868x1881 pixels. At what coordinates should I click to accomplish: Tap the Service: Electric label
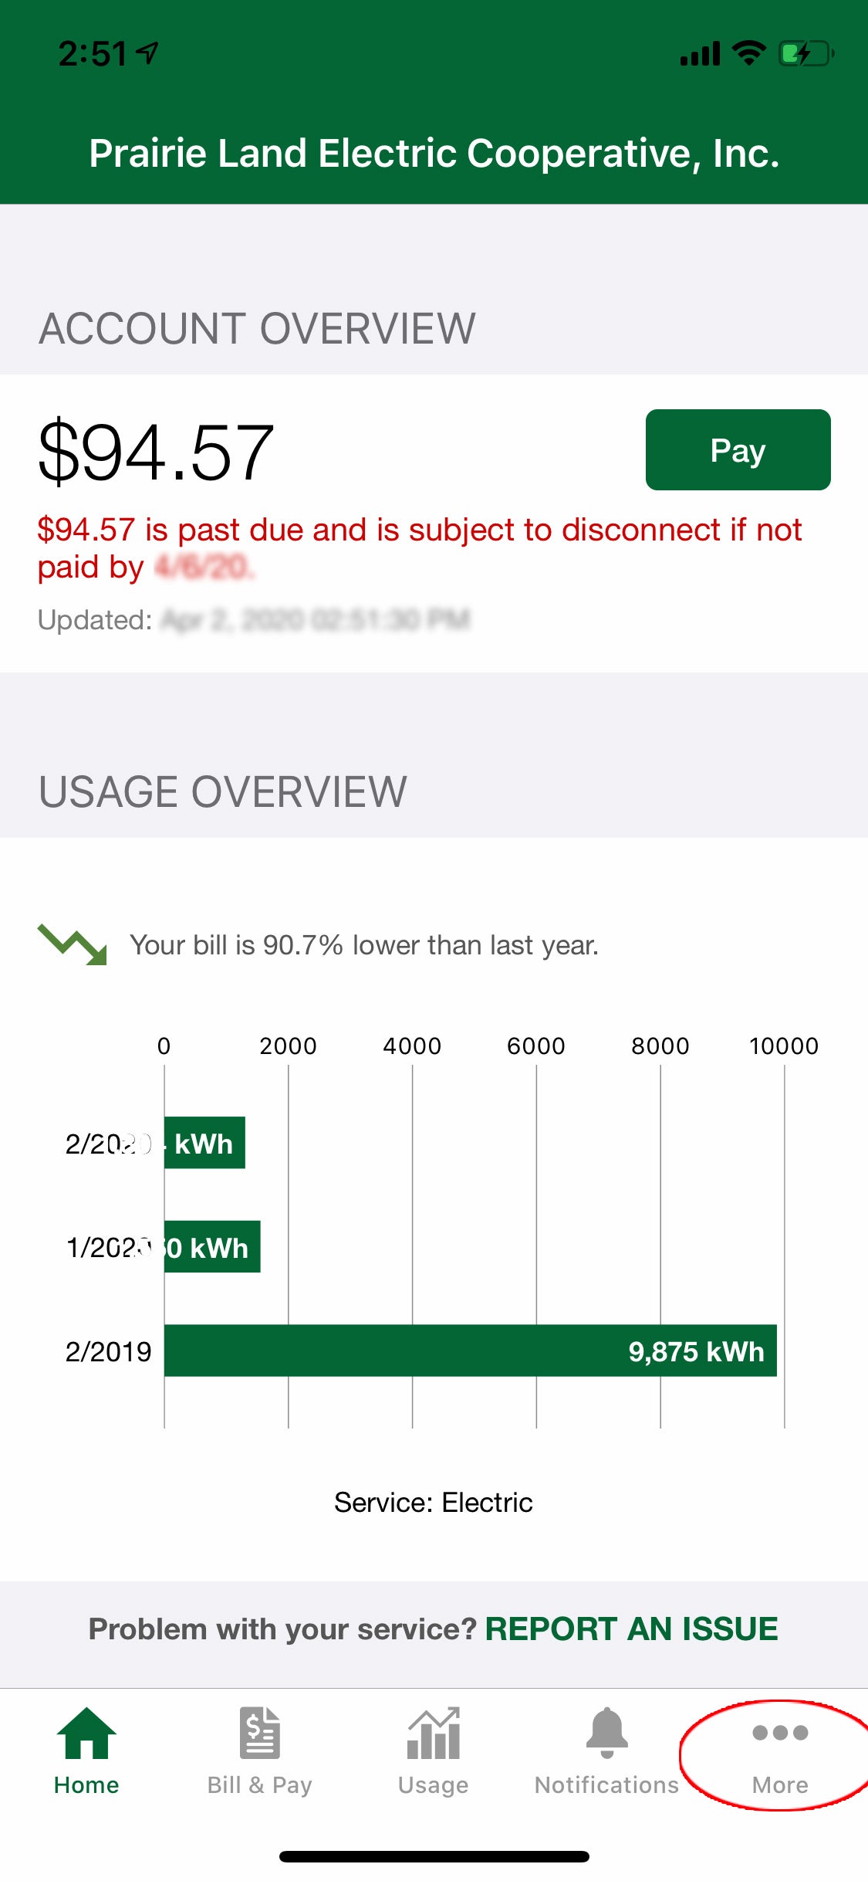tap(434, 1503)
